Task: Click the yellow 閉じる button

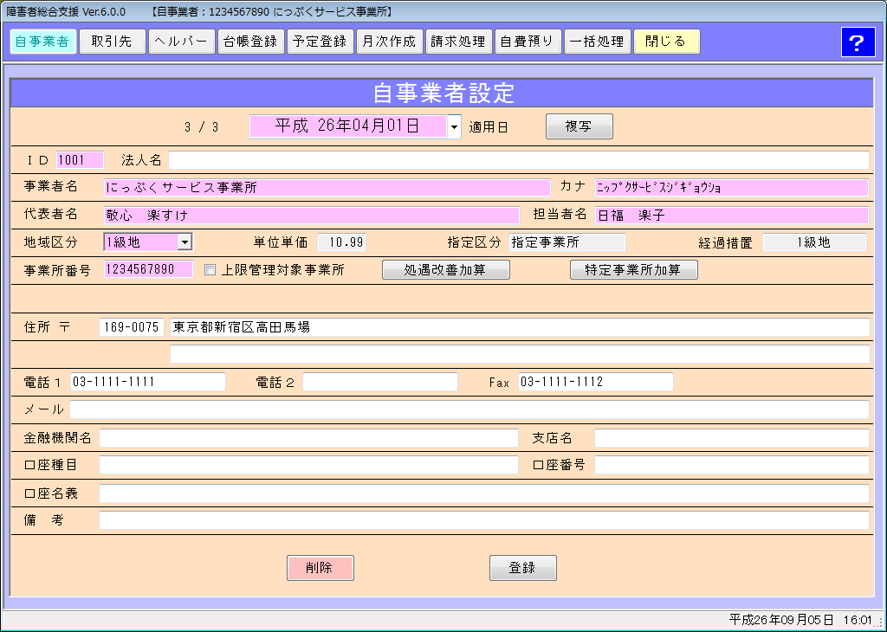Action: [x=667, y=42]
